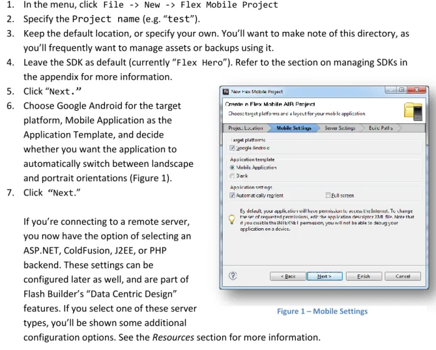Toggle Automatically reorient checkbox
Screen dimensions: 436x350
tap(232, 195)
